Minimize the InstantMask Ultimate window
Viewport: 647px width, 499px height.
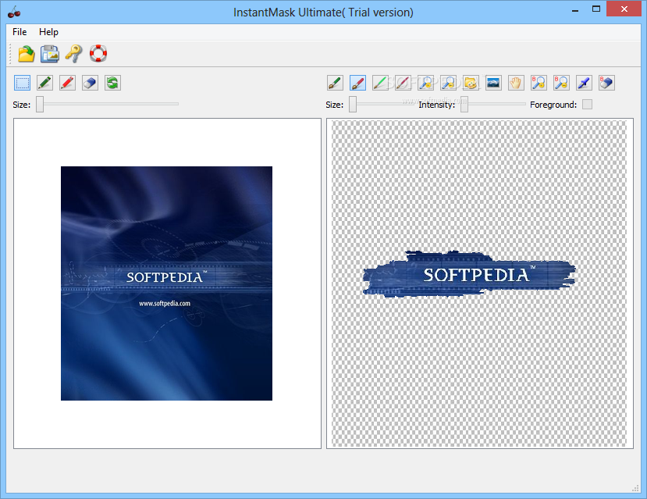[574, 9]
